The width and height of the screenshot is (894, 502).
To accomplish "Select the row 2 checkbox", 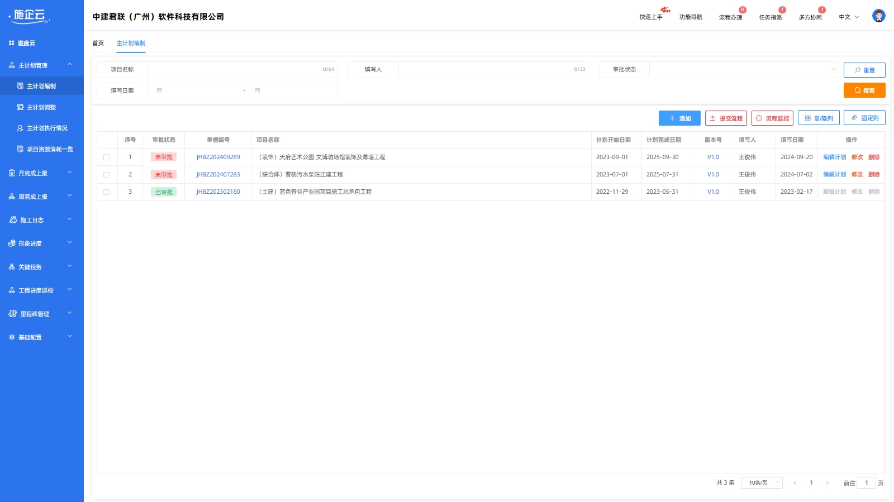I will point(107,175).
